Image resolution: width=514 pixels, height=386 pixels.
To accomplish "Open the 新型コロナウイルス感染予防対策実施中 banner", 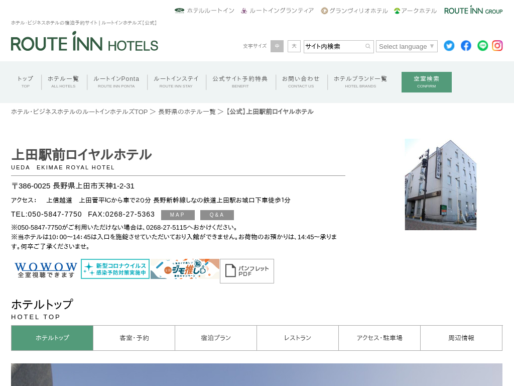I will pyautogui.click(x=115, y=269).
